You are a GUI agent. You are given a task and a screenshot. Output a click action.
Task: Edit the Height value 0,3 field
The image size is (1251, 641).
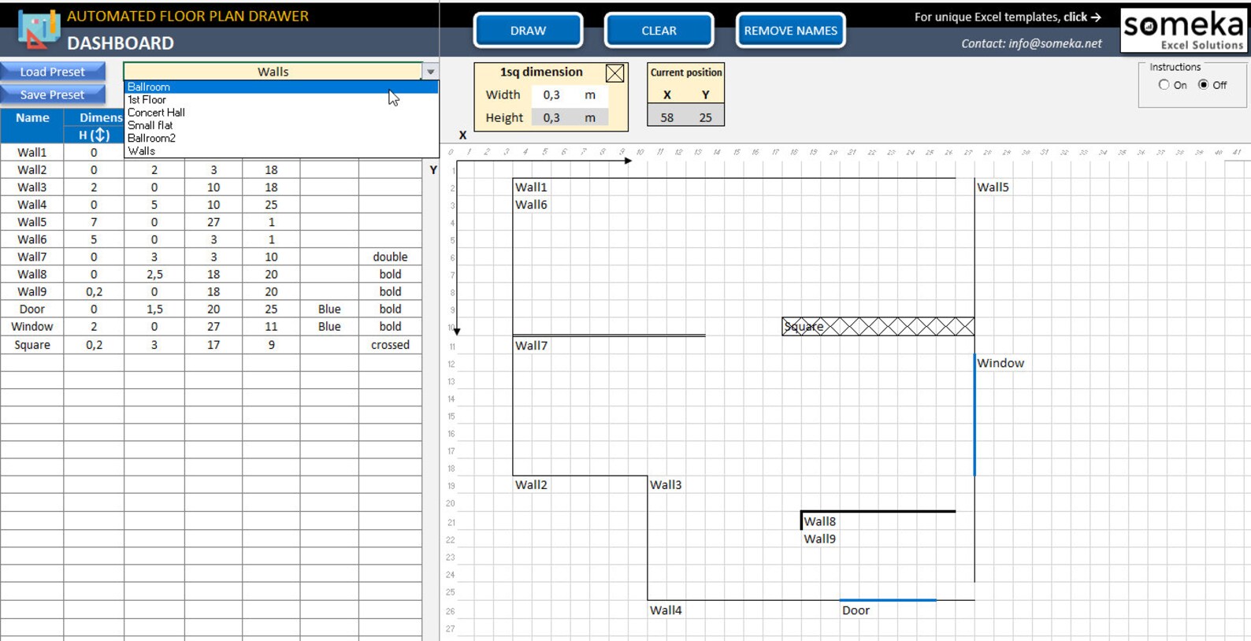click(551, 117)
